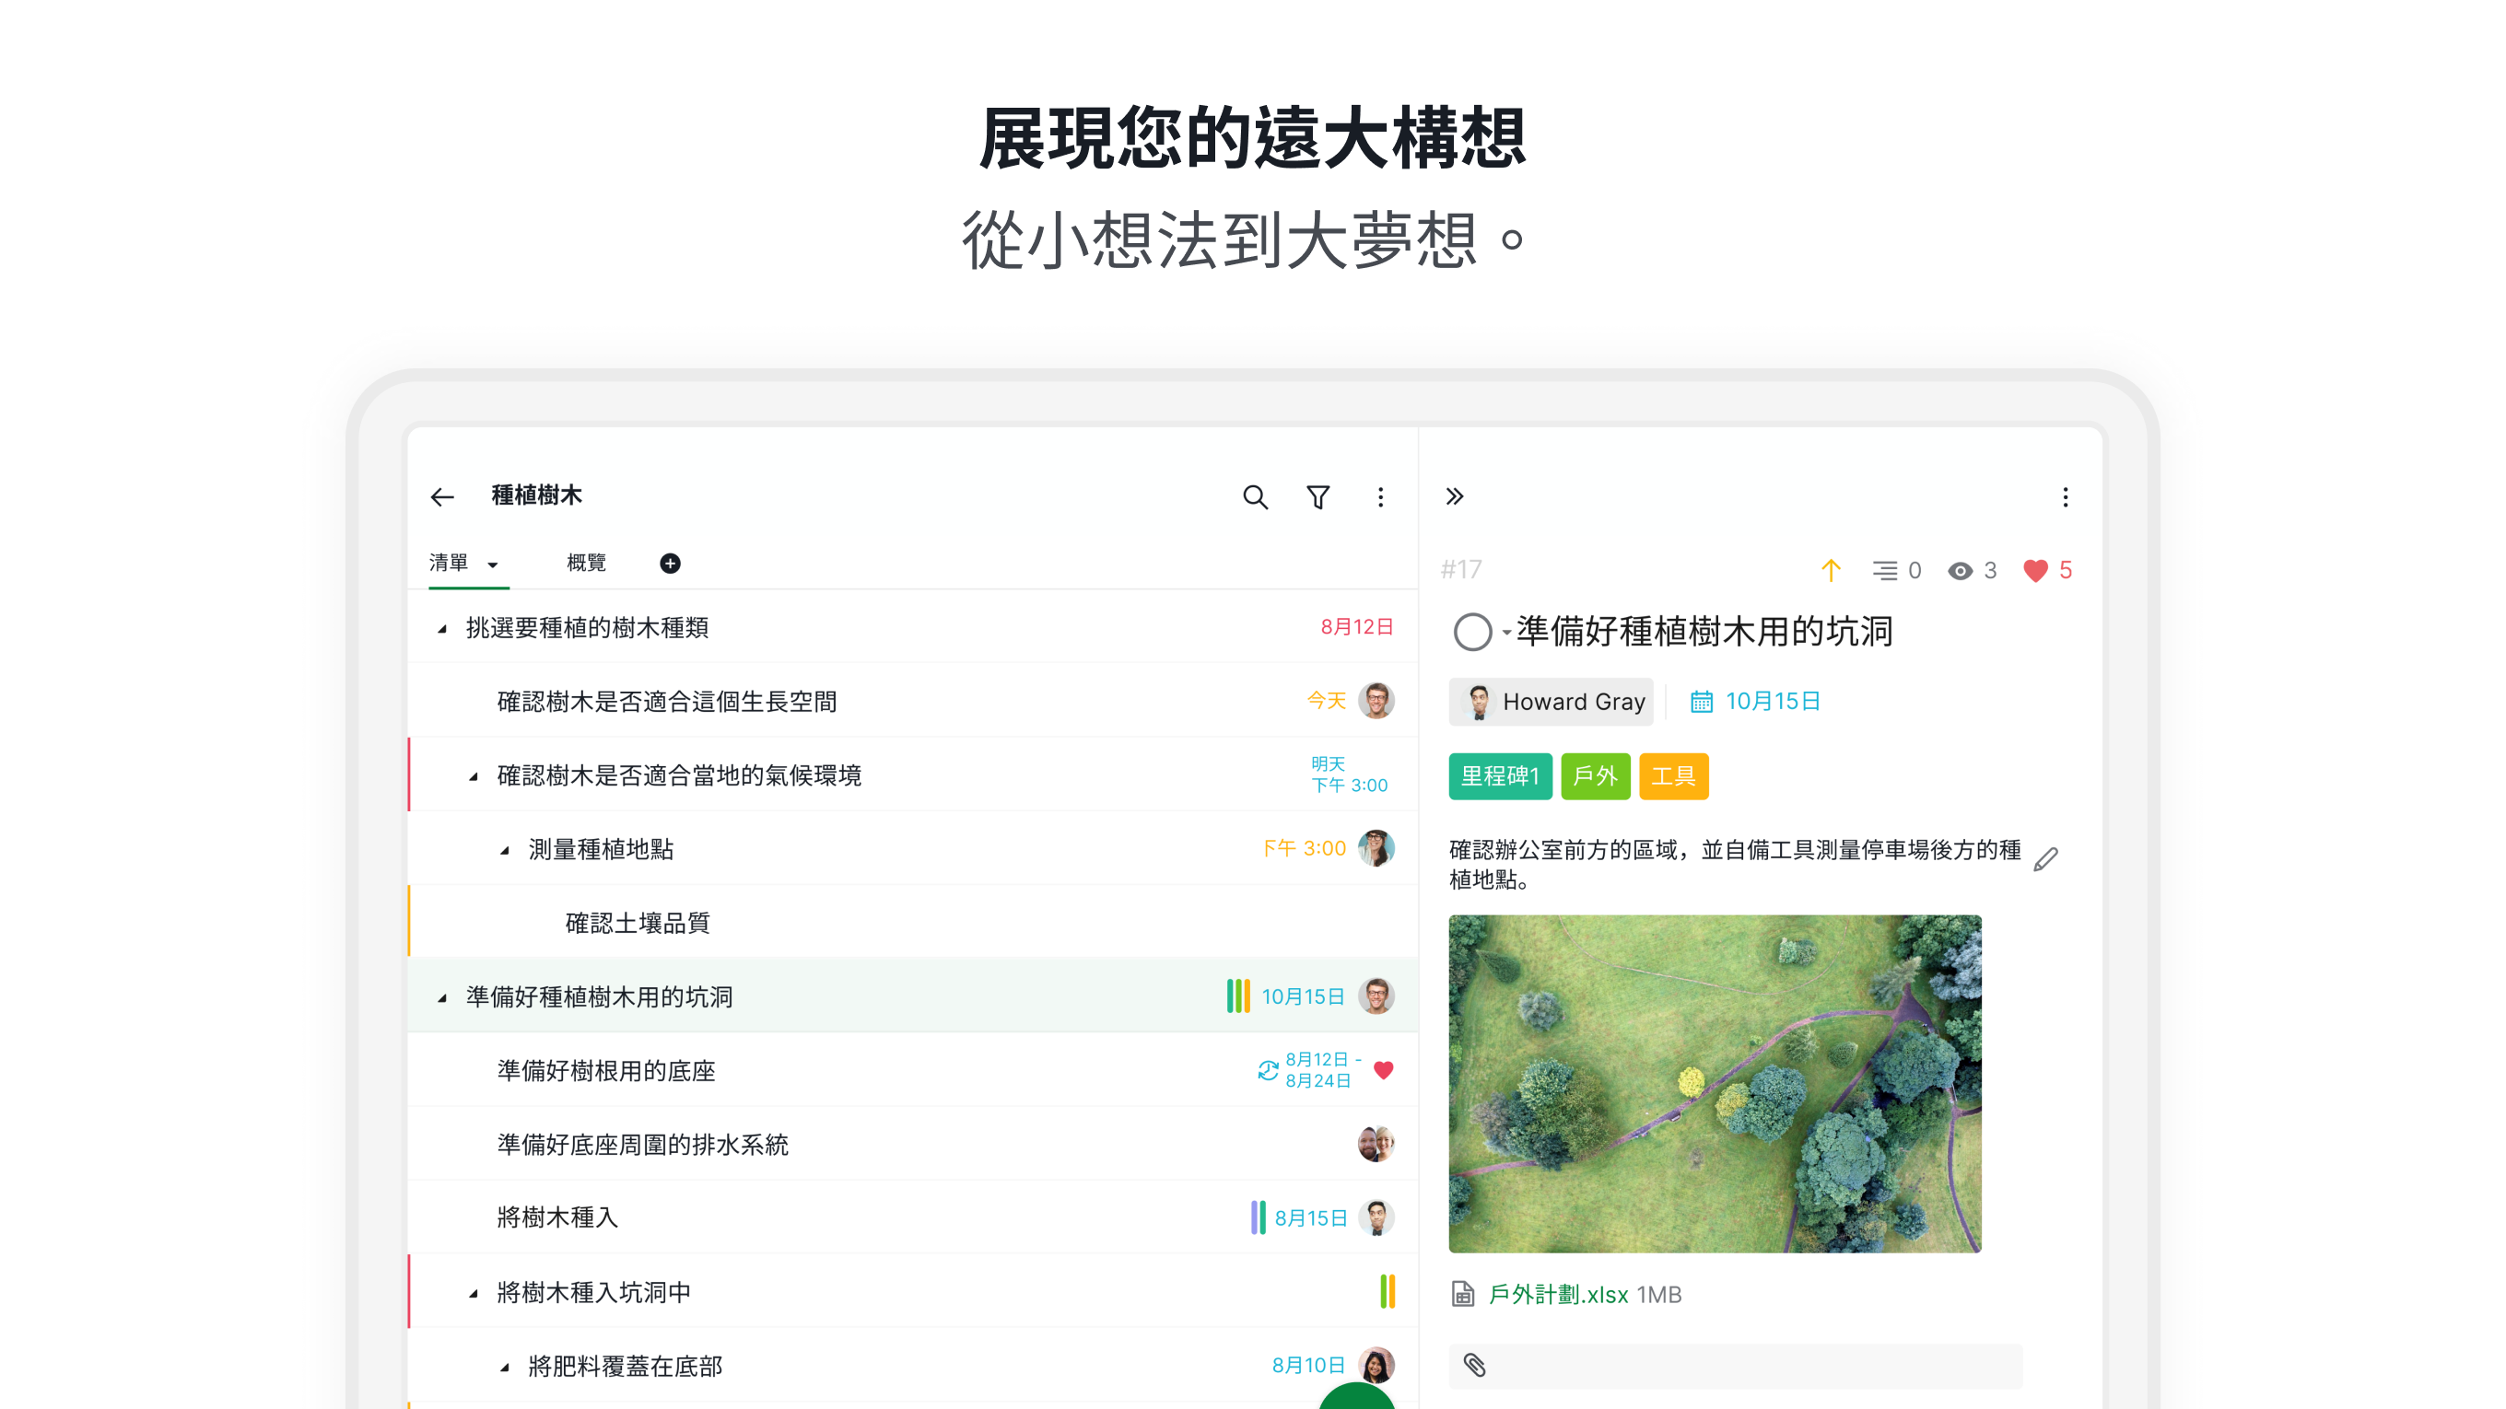Click the yellow priority up-arrow icon

(1830, 570)
